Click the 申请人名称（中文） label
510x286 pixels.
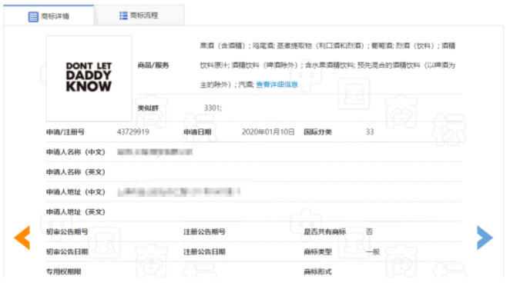[75, 152]
